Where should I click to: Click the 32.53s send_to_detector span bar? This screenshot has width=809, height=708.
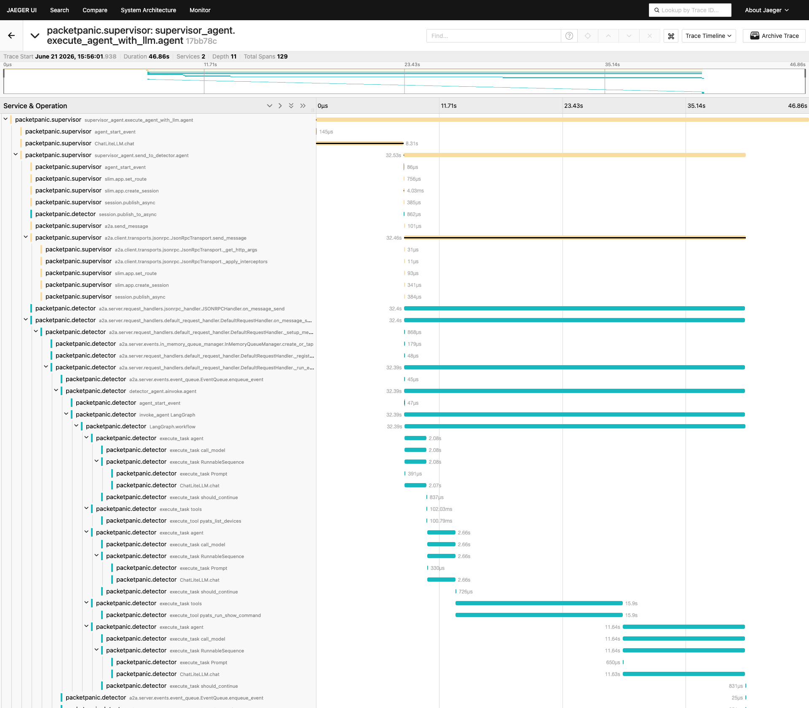pos(575,155)
